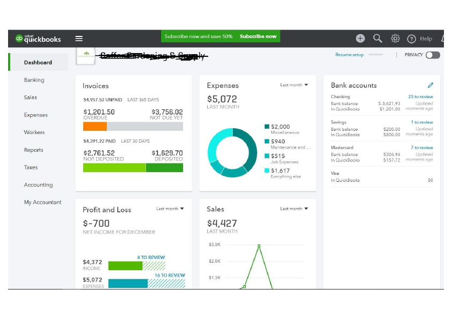Click the company logo thumbnail

click(x=86, y=56)
